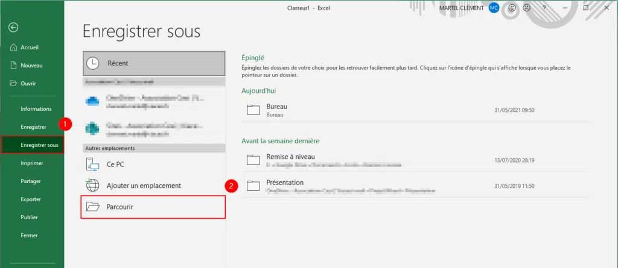Click the Parcourir folder icon
The height and width of the screenshot is (268, 618).
pos(92,207)
